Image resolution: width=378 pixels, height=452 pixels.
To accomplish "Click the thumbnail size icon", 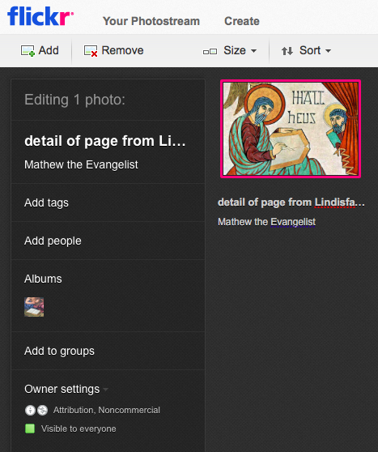I will click(x=210, y=52).
